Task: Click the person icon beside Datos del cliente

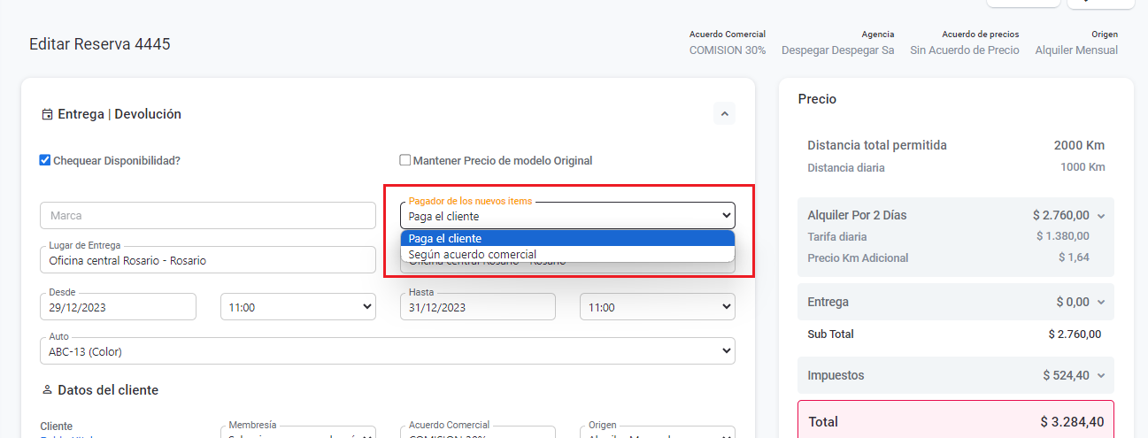Action: click(47, 390)
